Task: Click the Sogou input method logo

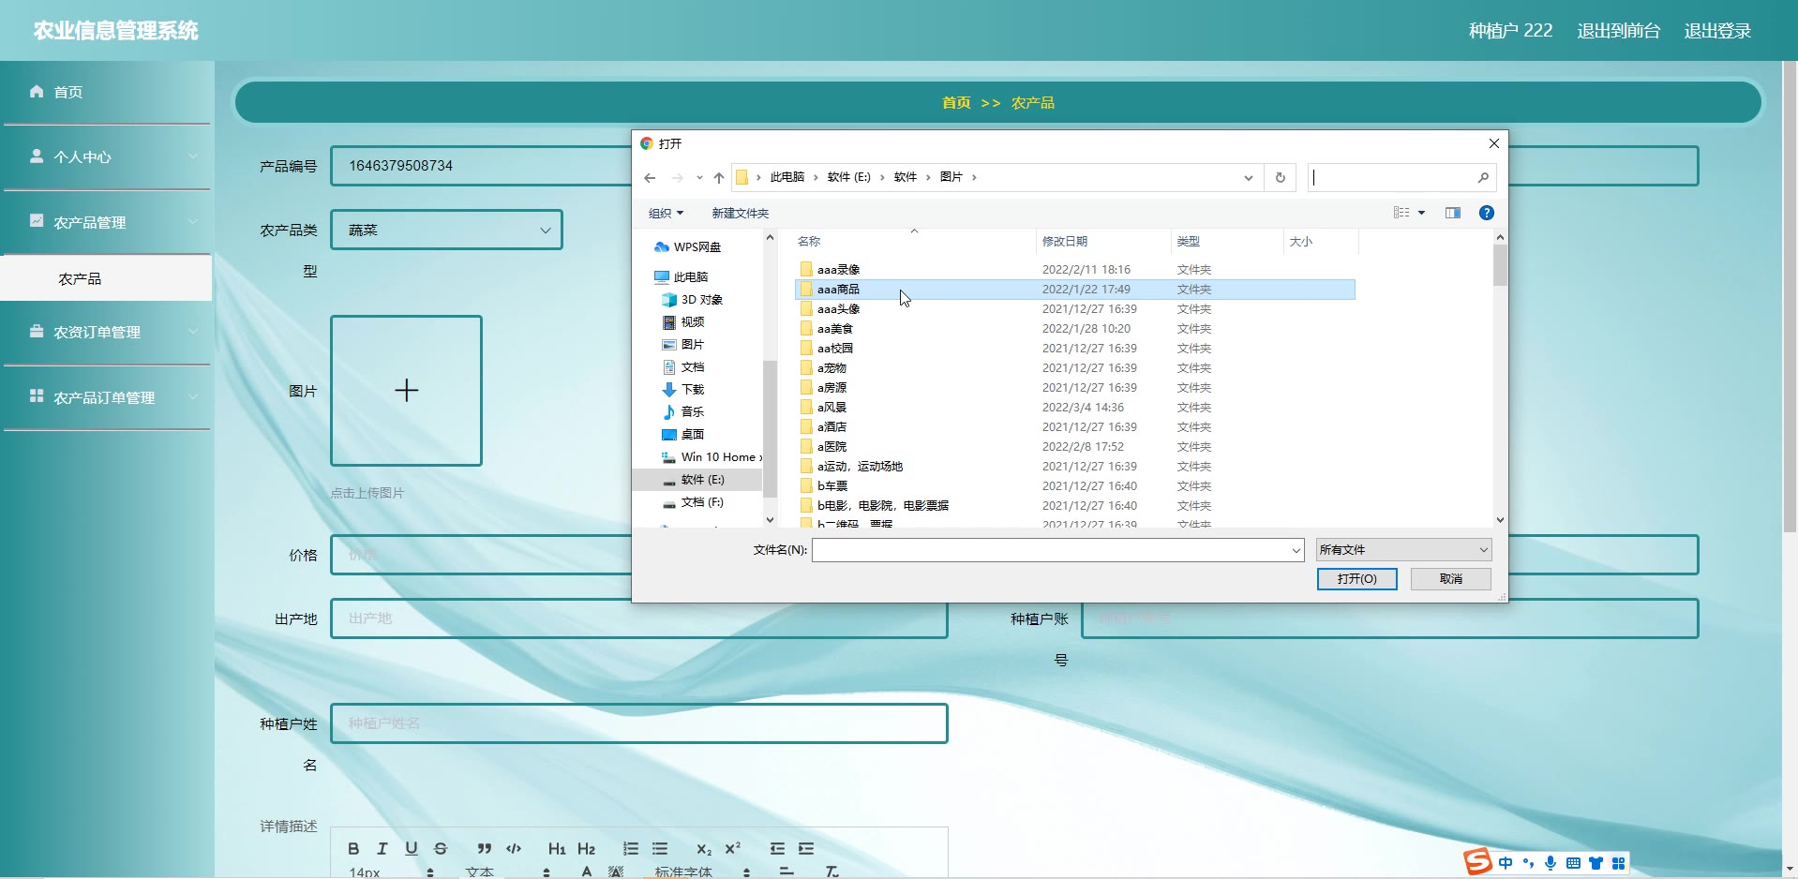Action: (x=1478, y=861)
